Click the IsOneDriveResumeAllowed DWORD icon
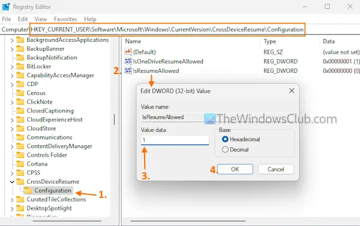The height and width of the screenshot is (226, 360). pyautogui.click(x=128, y=61)
